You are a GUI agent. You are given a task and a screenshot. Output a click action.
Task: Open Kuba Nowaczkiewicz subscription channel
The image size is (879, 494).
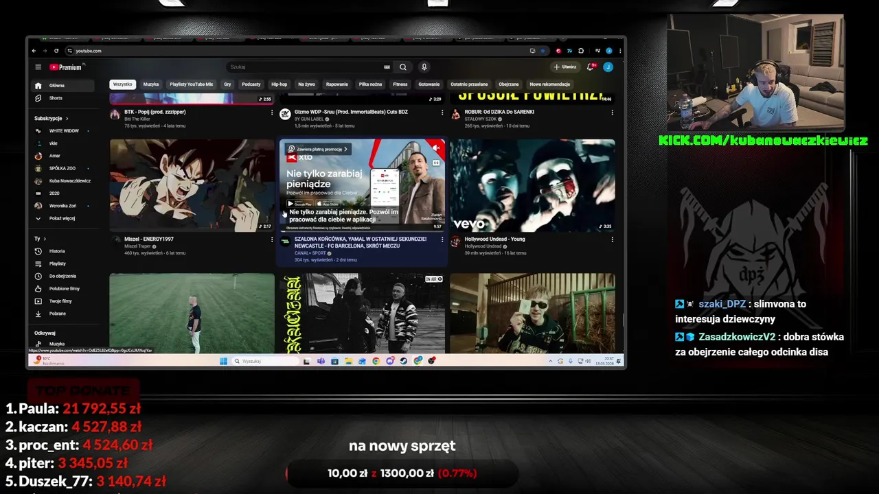click(62, 180)
